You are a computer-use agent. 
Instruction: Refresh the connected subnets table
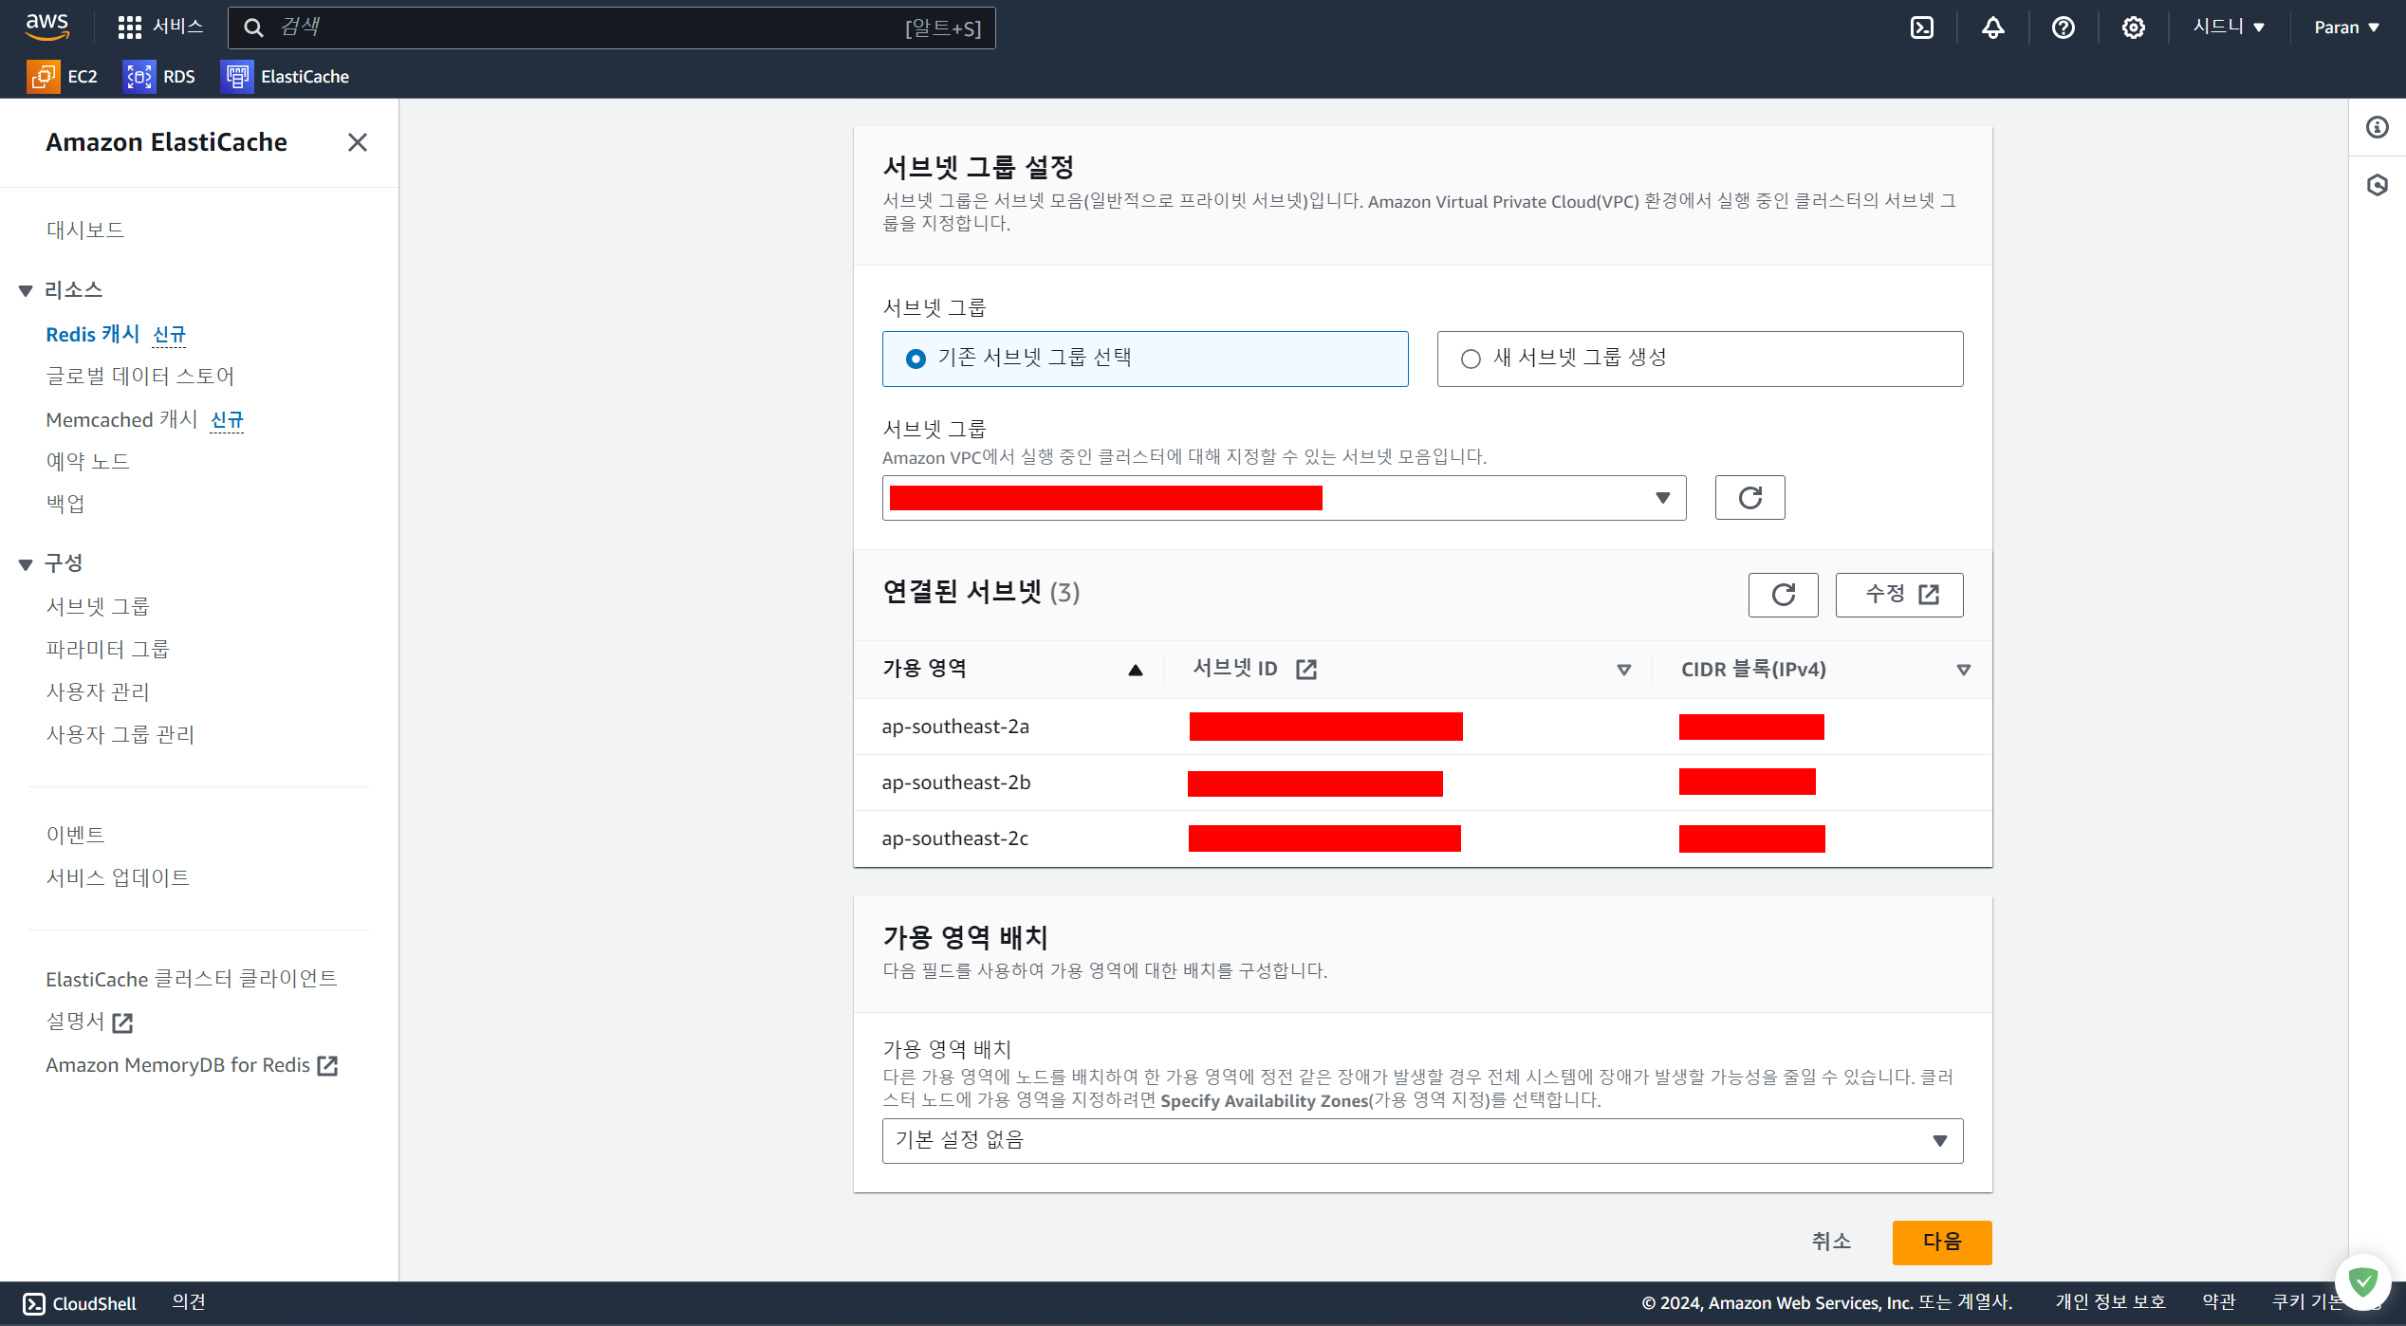[1783, 595]
